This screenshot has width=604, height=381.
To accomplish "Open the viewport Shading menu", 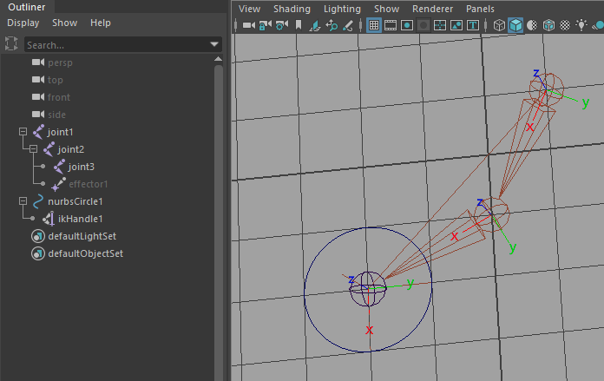I will coord(292,9).
